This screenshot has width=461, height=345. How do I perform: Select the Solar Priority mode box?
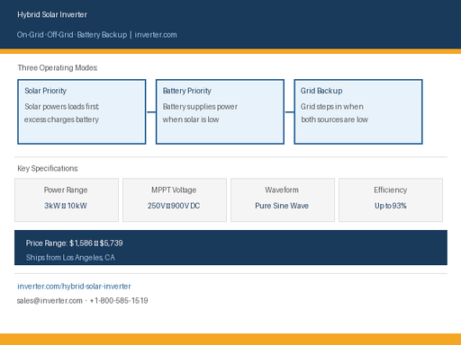(82, 111)
